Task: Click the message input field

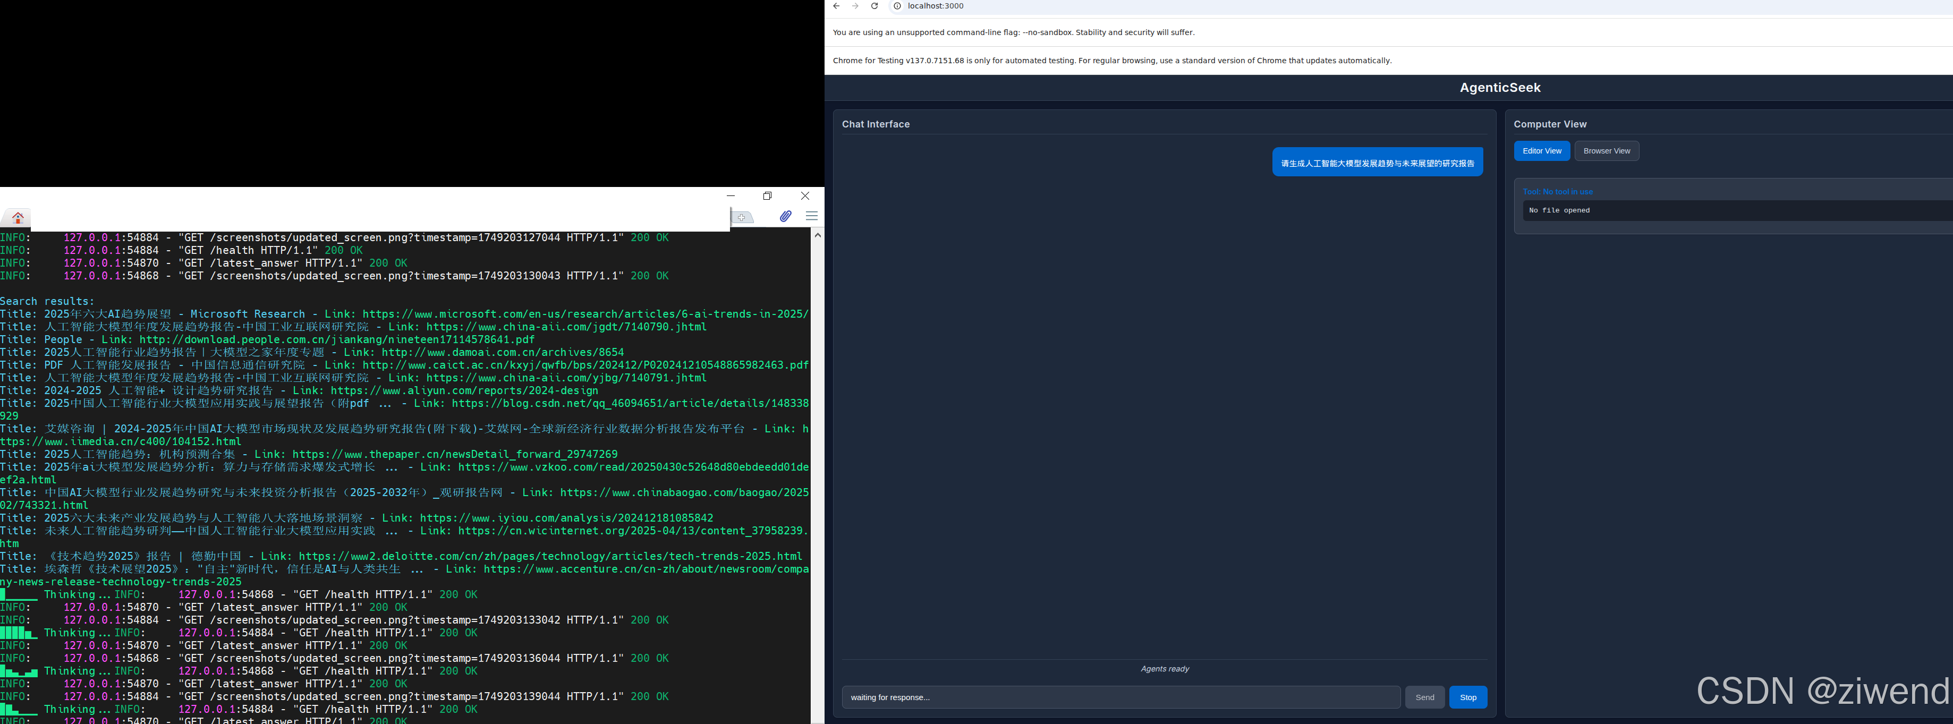Action: (x=1120, y=697)
